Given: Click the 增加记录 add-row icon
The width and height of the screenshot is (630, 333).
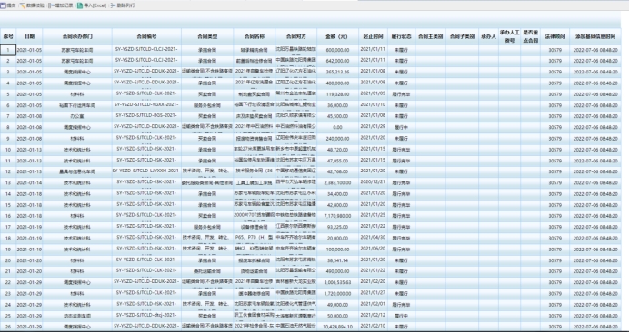Looking at the screenshot, I should click(x=51, y=5).
